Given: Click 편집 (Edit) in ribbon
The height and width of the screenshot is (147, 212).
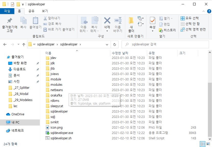Looking at the screenshot, I should pyautogui.click(x=164, y=24).
